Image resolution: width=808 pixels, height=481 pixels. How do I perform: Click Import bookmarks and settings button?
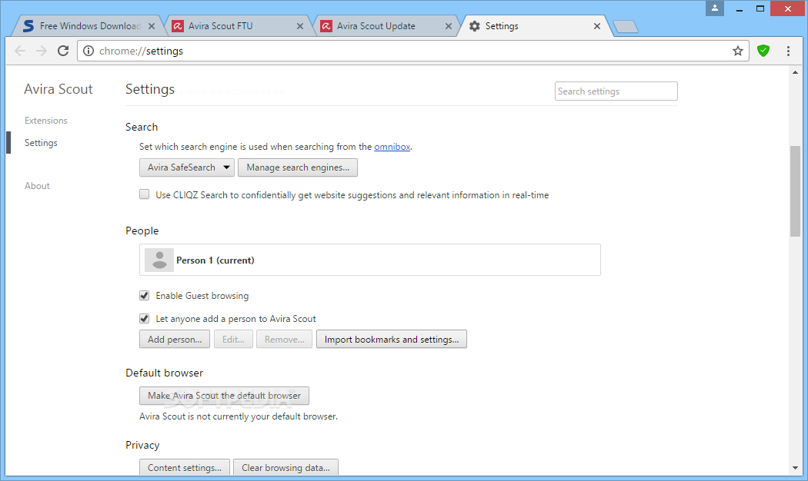(x=391, y=340)
